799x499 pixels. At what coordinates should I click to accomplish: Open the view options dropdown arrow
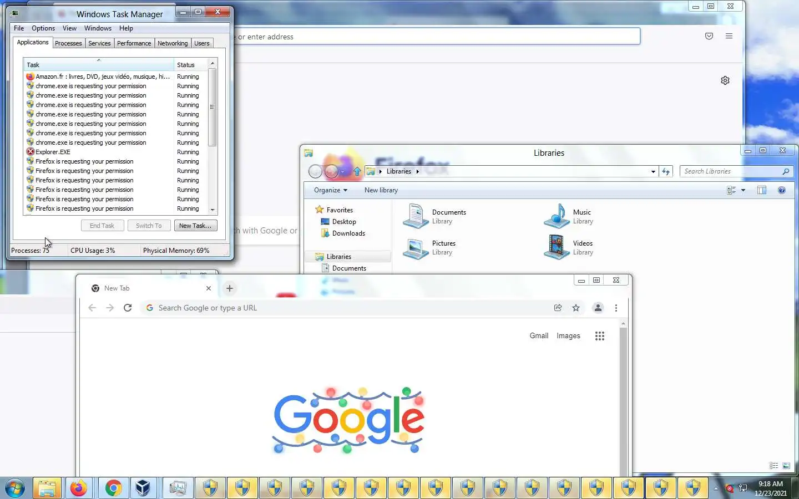point(743,190)
